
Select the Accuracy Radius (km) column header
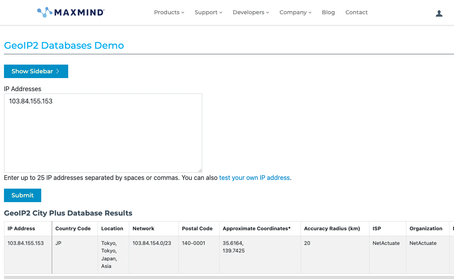[x=335, y=229]
